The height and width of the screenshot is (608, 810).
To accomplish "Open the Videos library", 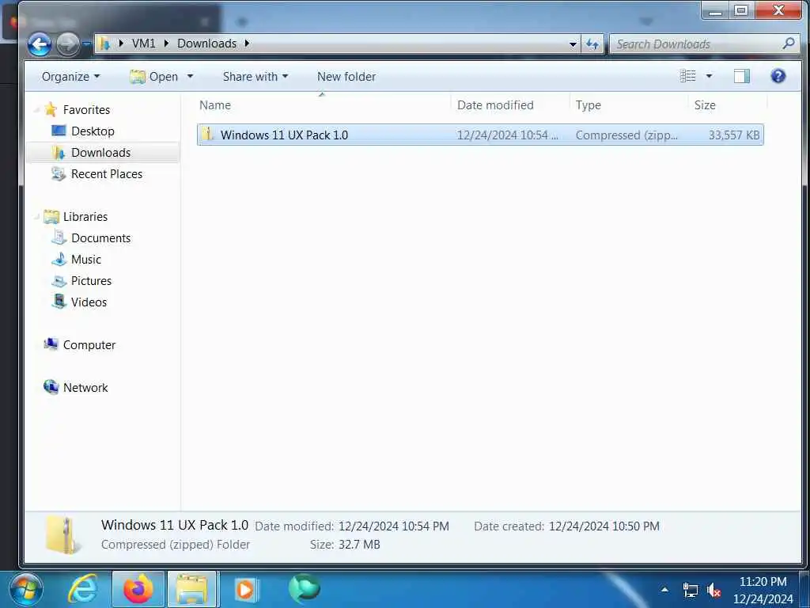I will pyautogui.click(x=89, y=302).
